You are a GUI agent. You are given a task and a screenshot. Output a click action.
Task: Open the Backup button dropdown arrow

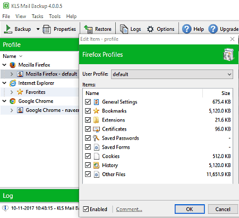click(x=38, y=29)
